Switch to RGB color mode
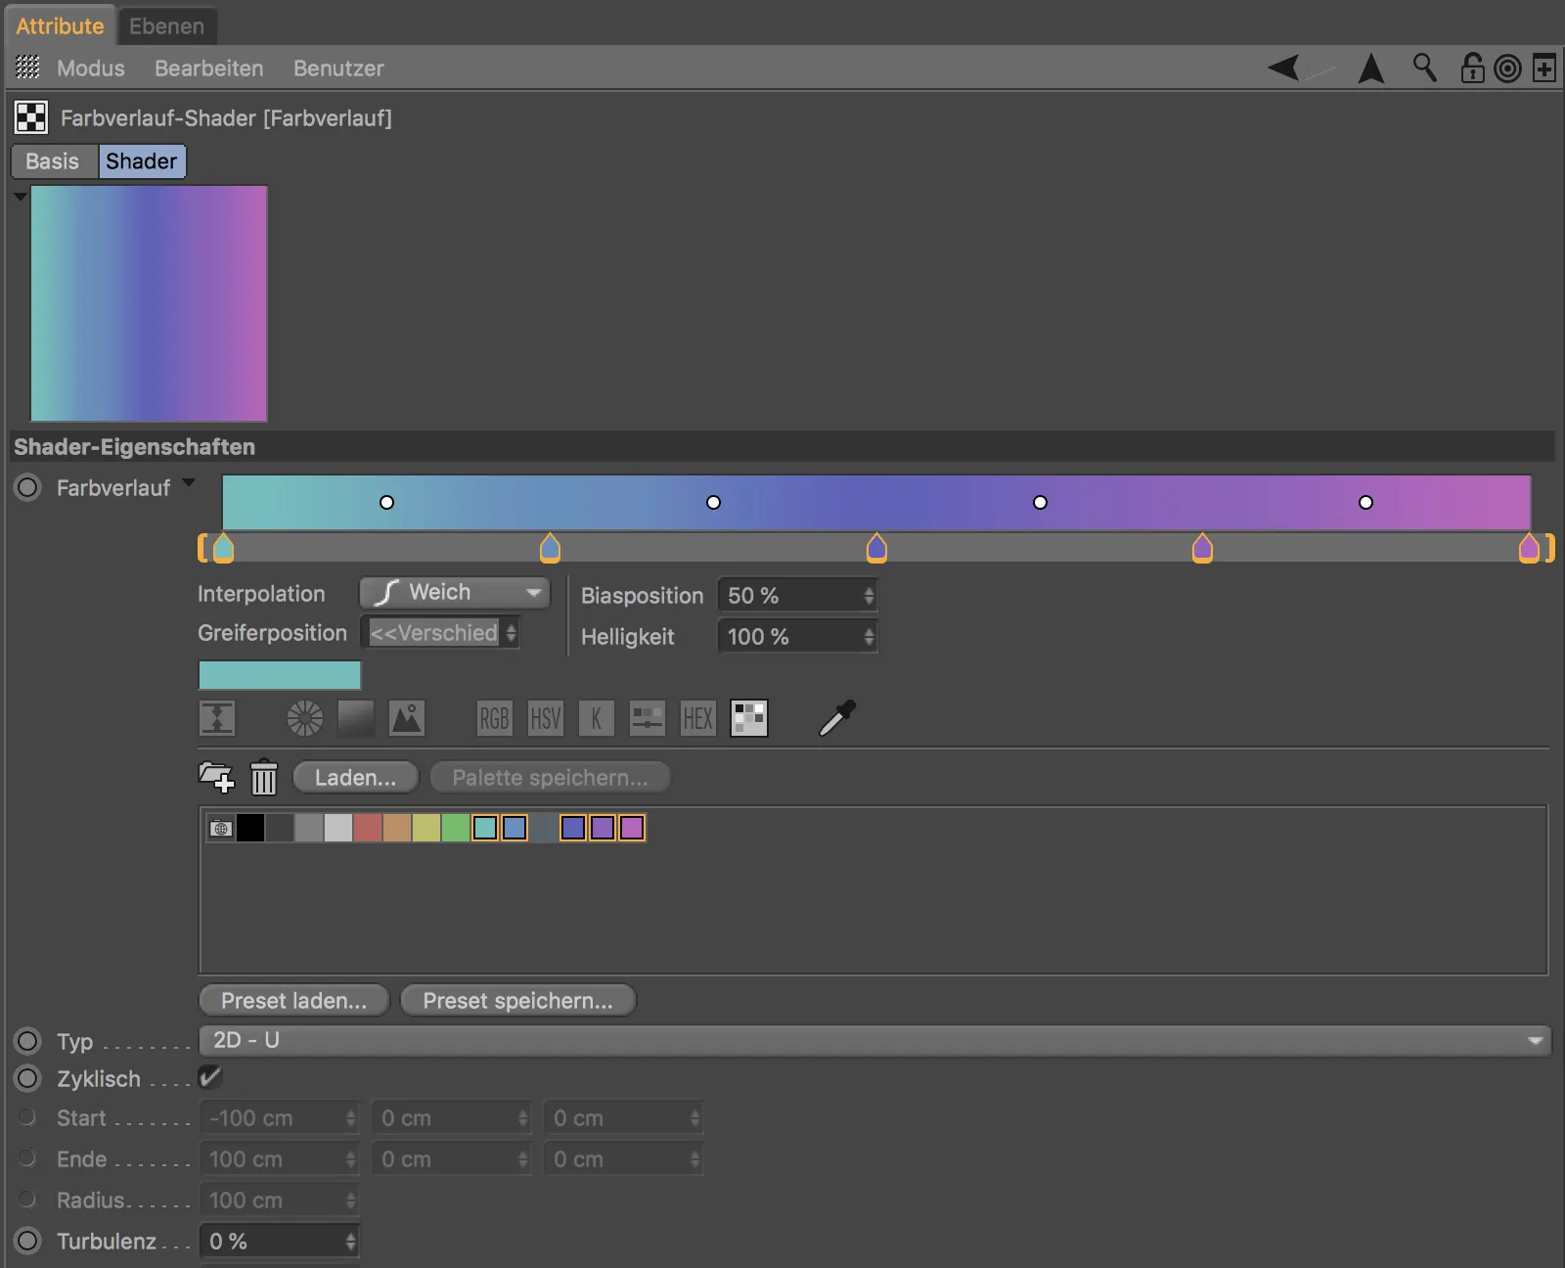 (495, 718)
